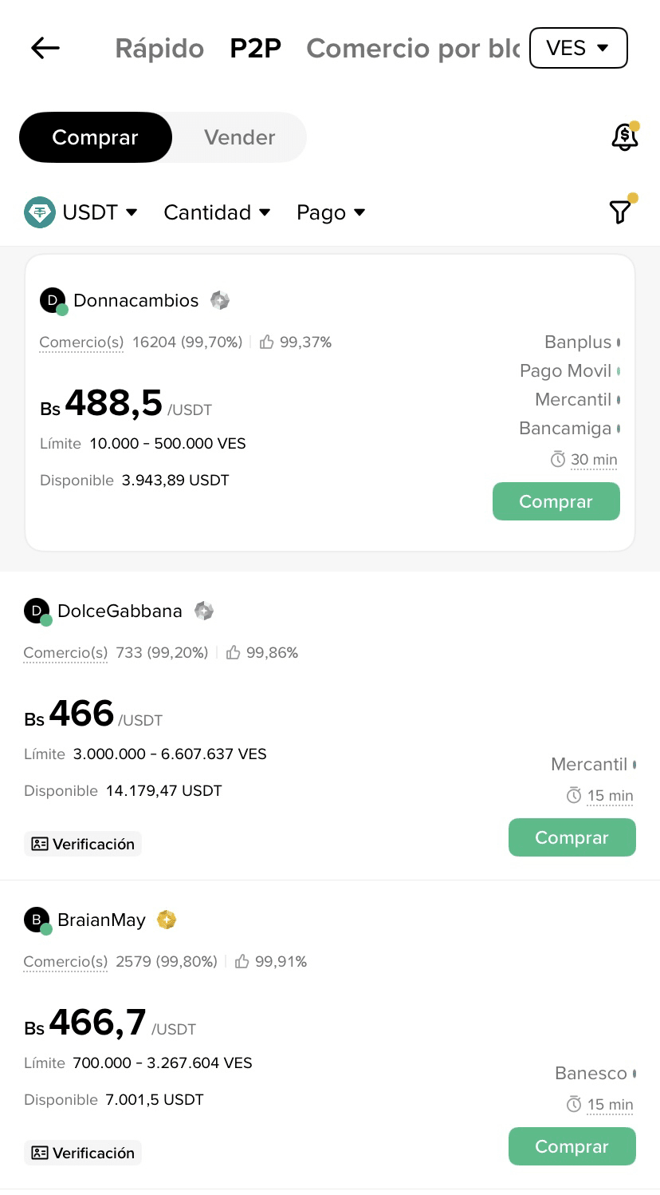Tap DolceGabbana merchant badge icon
The width and height of the screenshot is (660, 1195).
pyautogui.click(x=204, y=611)
